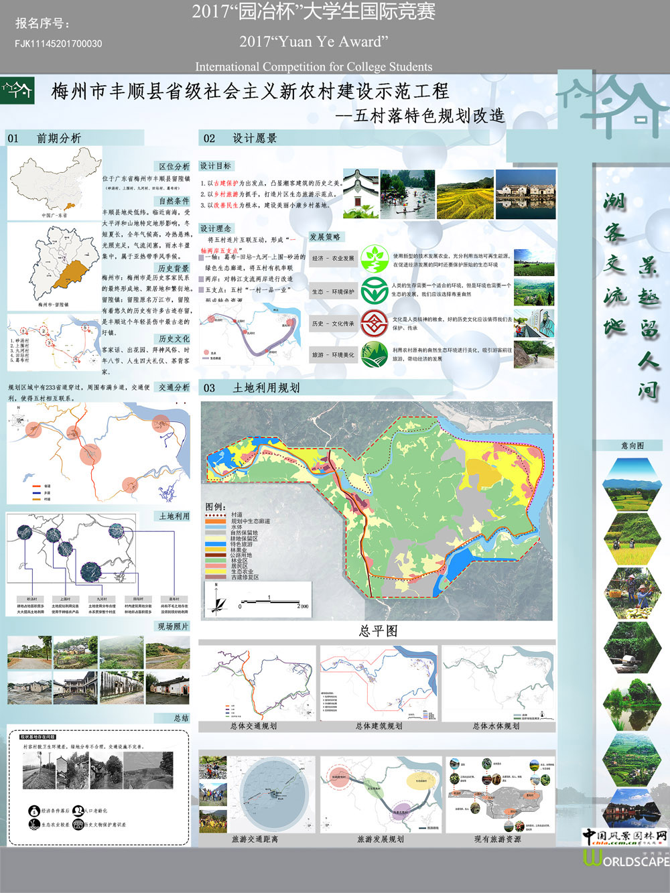Click the topmost hexagon photo under 意向图
Image resolution: width=670 pixels, height=893 pixels.
coord(632,485)
